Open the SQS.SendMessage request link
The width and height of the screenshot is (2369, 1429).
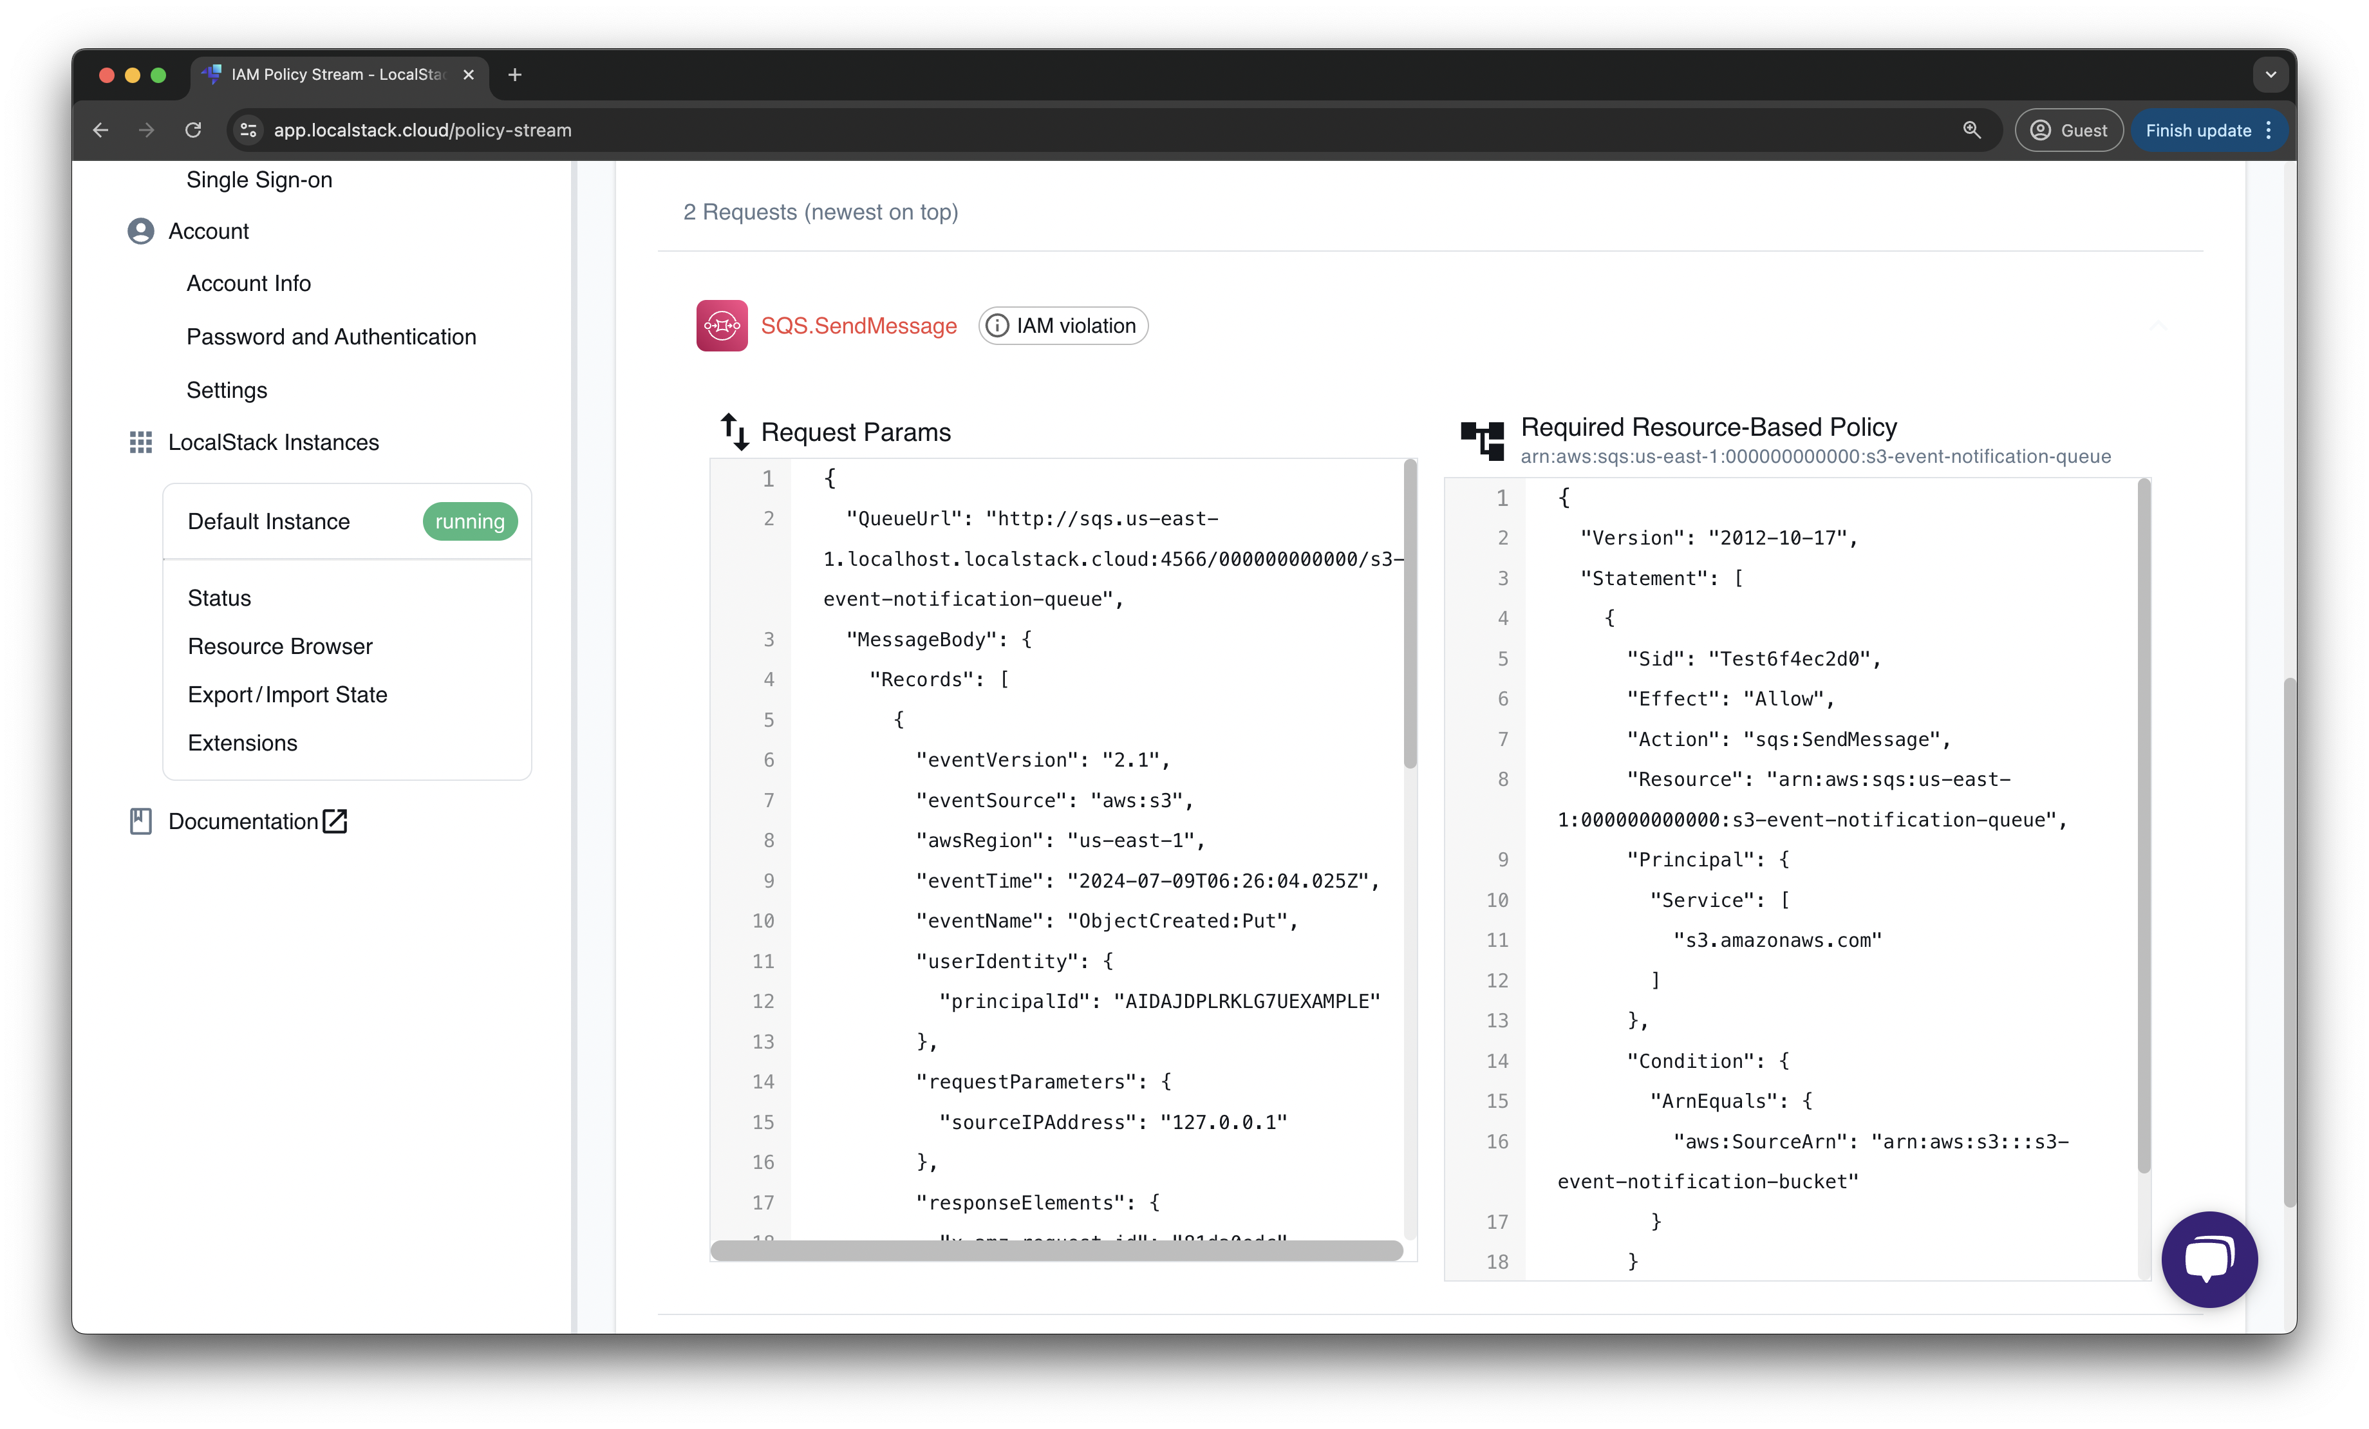(x=859, y=326)
